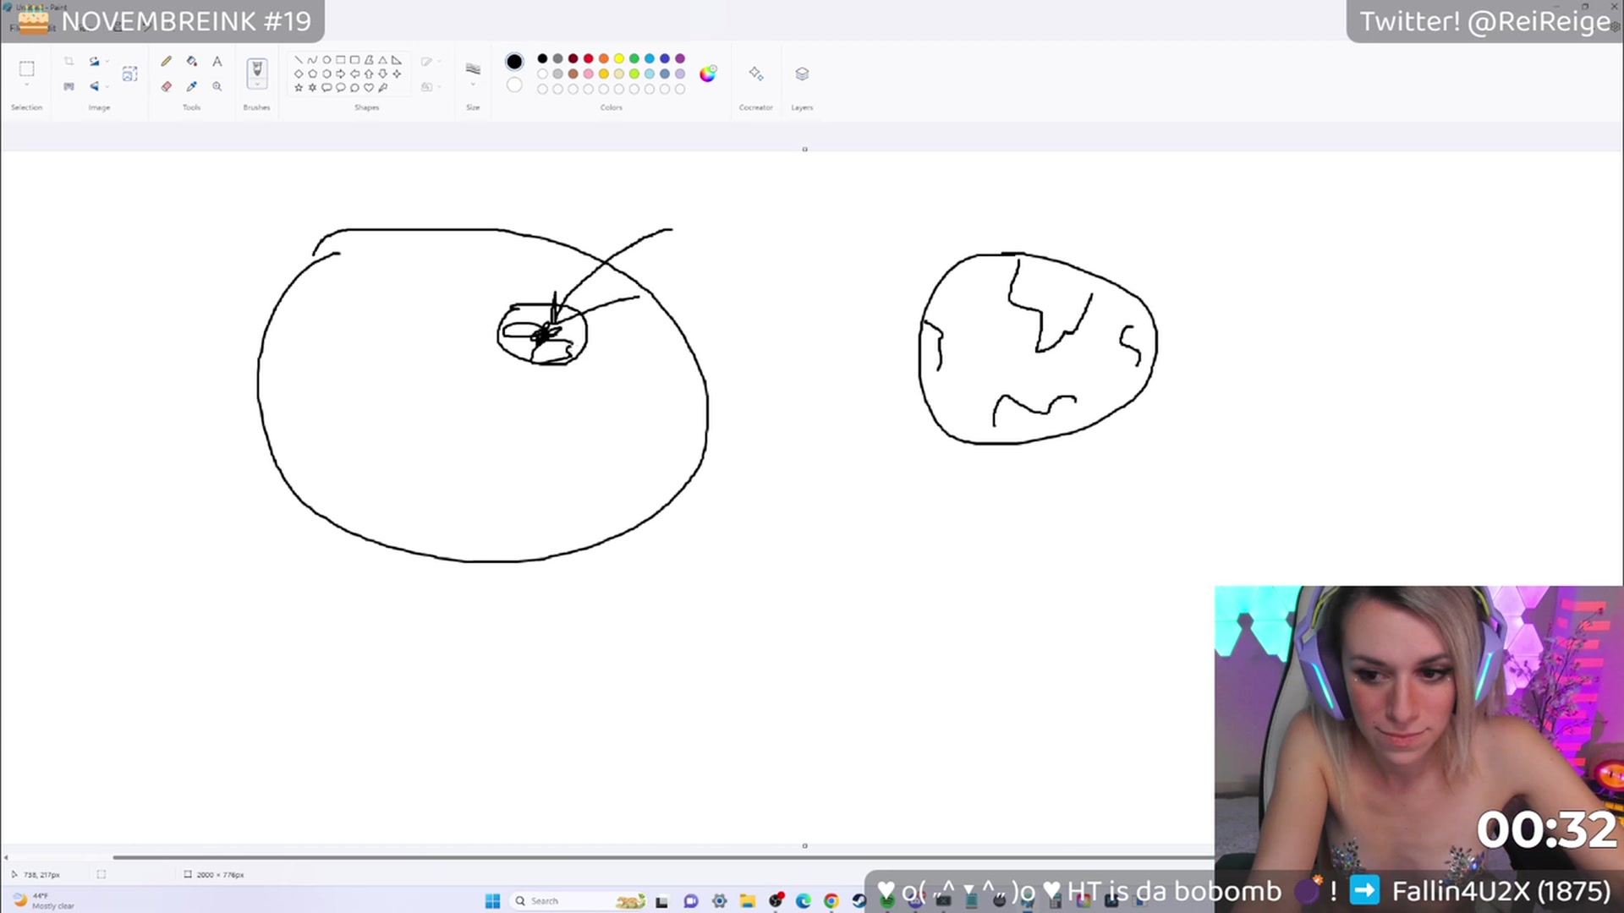Choose the Pentagon shape

point(312,74)
